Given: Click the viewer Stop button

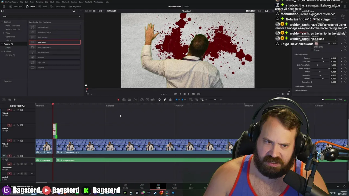Looking at the screenshot, I should [184, 94].
